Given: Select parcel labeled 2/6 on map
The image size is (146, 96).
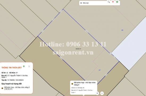Looking at the screenshot, I should (x=122, y=30).
